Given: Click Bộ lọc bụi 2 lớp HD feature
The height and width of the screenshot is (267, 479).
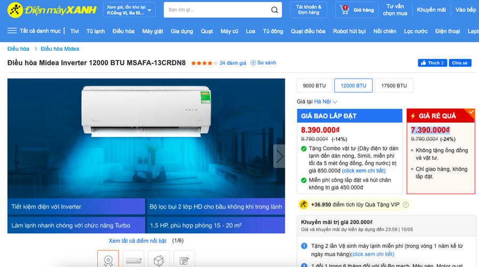Looking at the screenshot, I should pyautogui.click(x=216, y=206).
